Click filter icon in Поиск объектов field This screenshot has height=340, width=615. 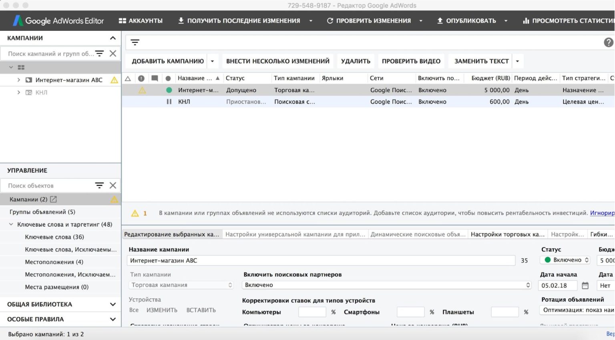[99, 185]
